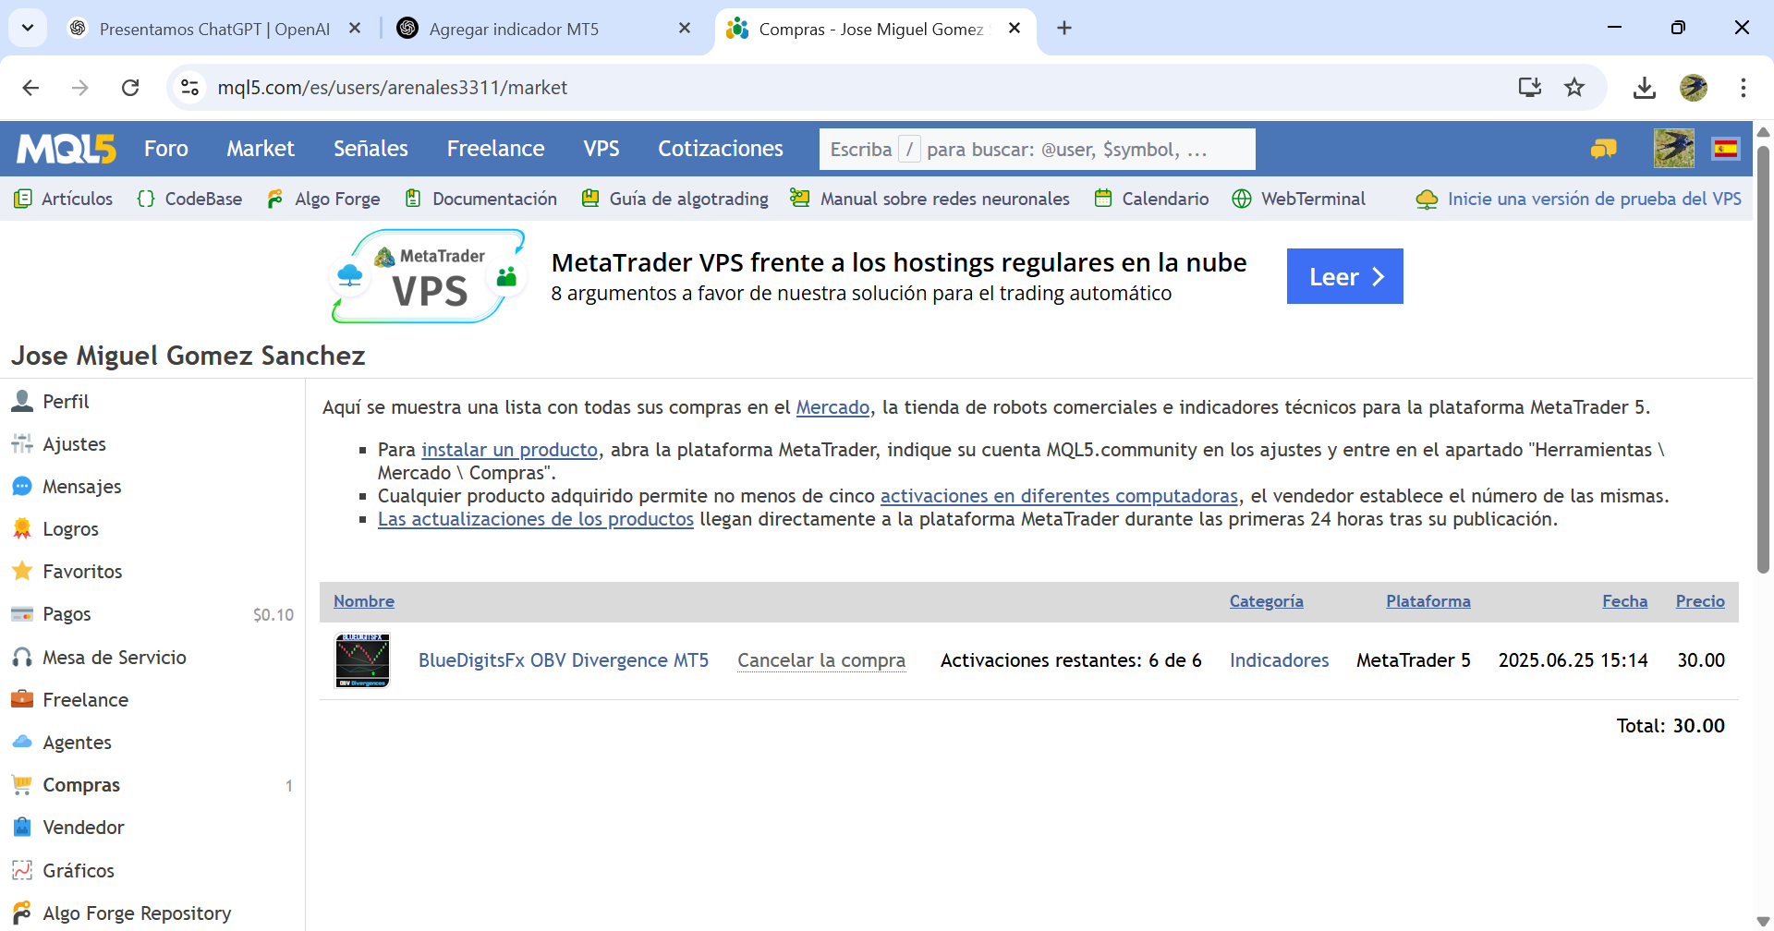Click the MQL5 search input field
The height and width of the screenshot is (931, 1774).
pos(1037,149)
